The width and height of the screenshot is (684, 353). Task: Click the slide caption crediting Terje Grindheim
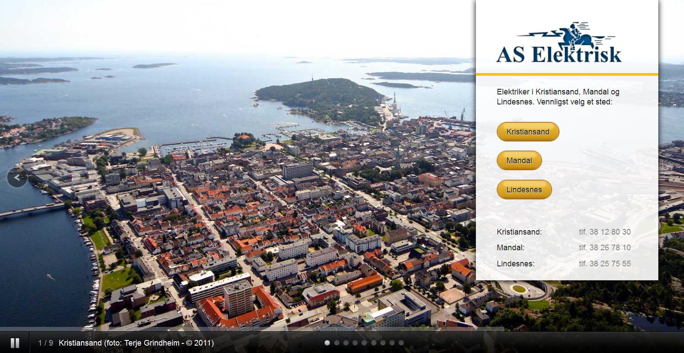(x=136, y=343)
